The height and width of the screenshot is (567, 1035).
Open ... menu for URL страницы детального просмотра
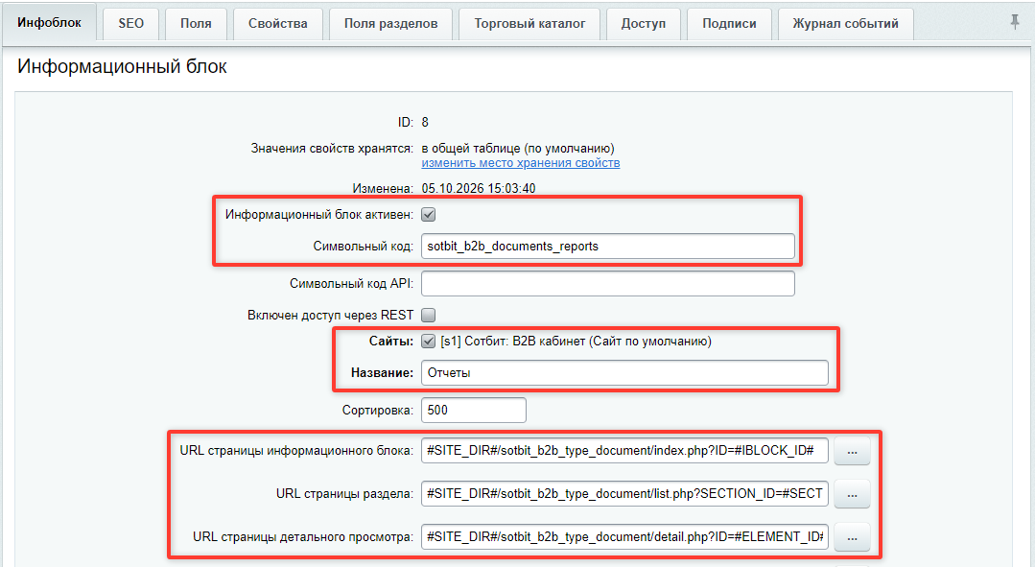[852, 537]
